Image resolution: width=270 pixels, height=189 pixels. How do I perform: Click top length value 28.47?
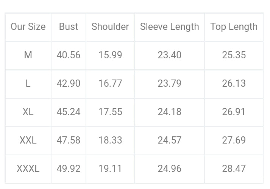pos(234,169)
